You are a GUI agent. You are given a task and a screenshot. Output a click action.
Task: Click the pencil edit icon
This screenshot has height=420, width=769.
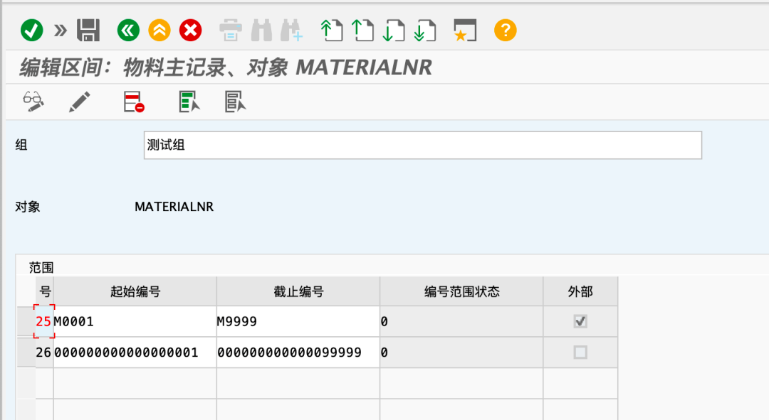coord(80,102)
